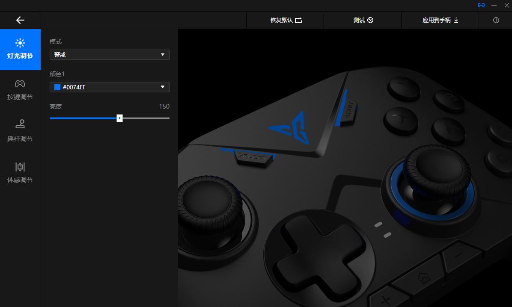This screenshot has width=512, height=307.
Task: Click the 亮度 brightness slider handle
Action: [x=120, y=118]
